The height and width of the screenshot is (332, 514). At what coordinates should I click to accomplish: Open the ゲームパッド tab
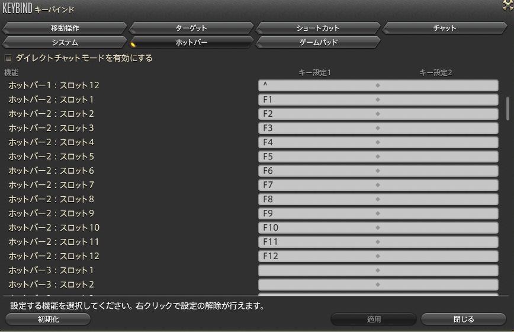(x=318, y=42)
